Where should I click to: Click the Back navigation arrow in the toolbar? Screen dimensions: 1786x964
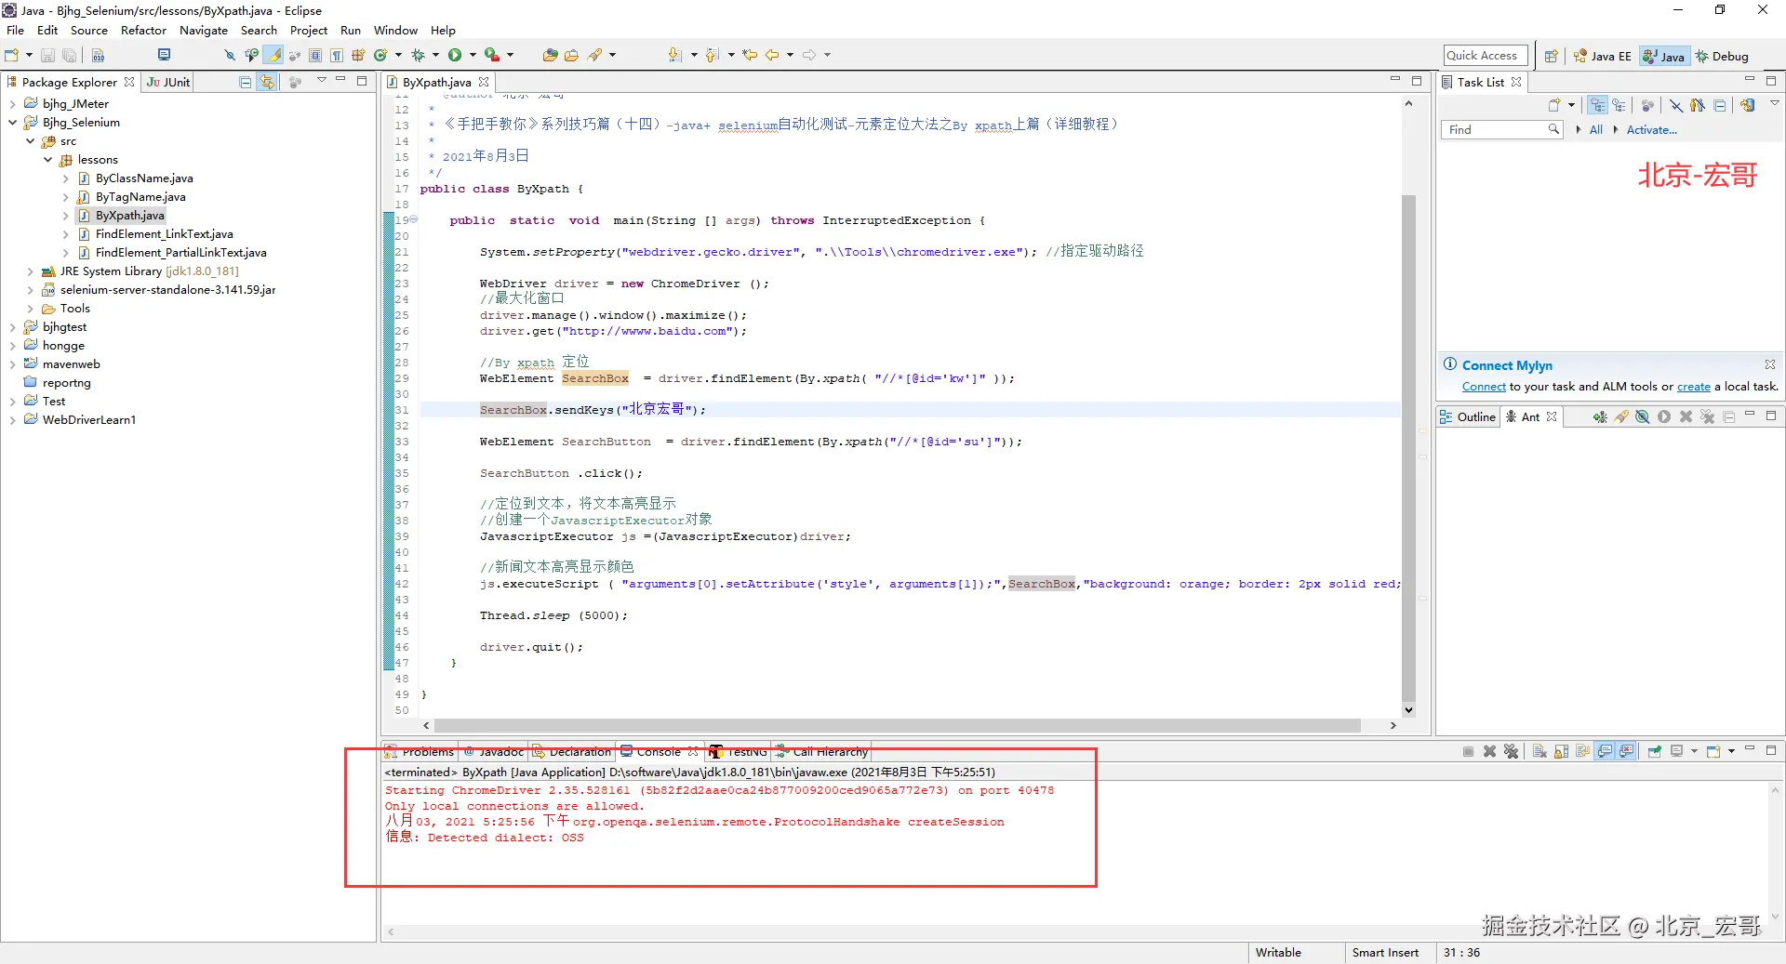(772, 56)
